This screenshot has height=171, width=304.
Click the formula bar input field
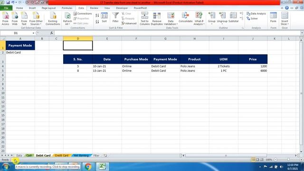(x=177, y=33)
